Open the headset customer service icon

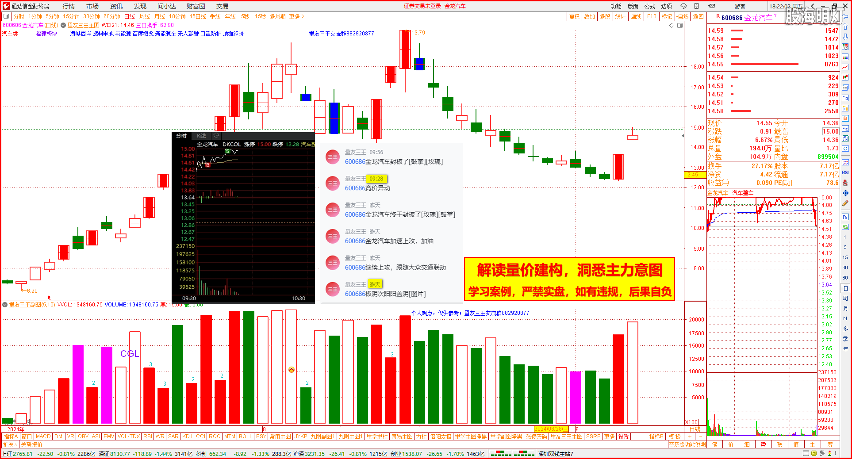coord(683,6)
